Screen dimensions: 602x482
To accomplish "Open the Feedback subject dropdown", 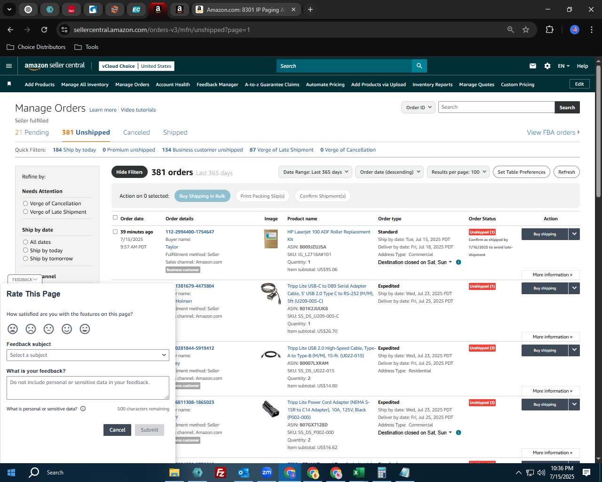I will pos(88,355).
